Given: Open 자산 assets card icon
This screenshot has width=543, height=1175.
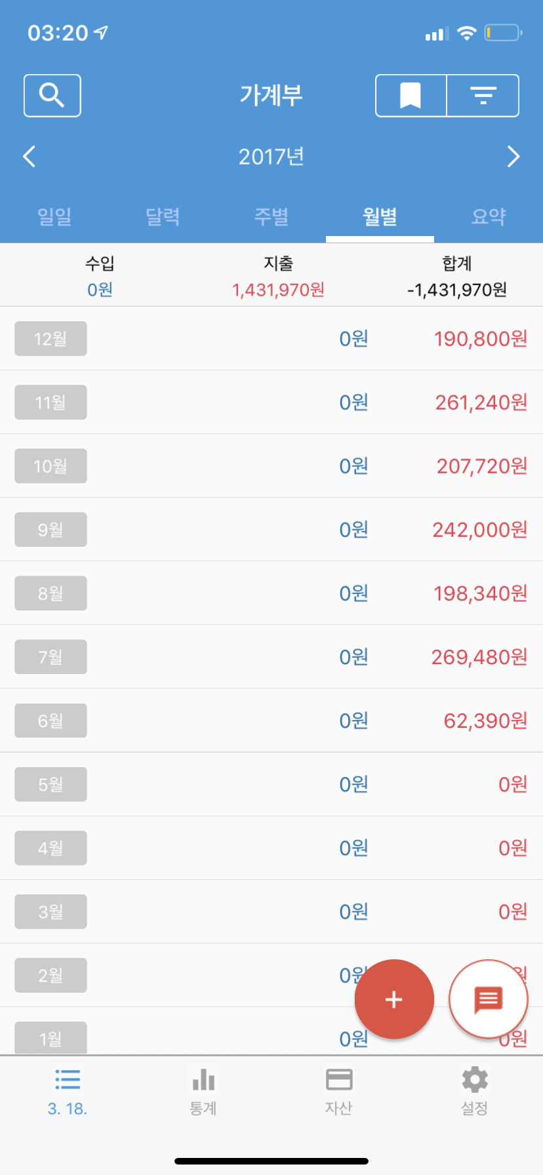Looking at the screenshot, I should click(x=339, y=1091).
